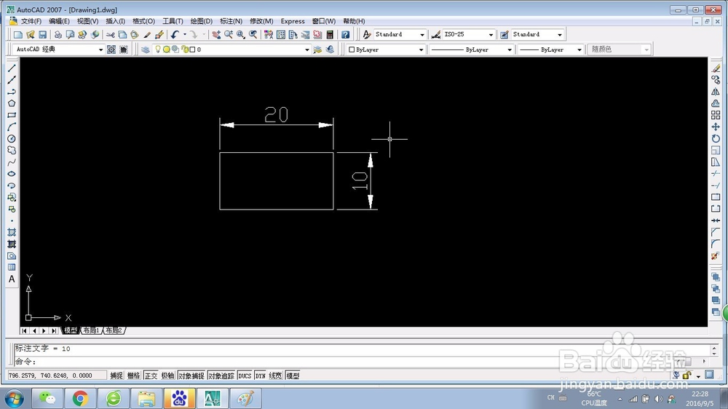Click the 模型 model tab
Image resolution: width=728 pixels, height=409 pixels.
71,330
